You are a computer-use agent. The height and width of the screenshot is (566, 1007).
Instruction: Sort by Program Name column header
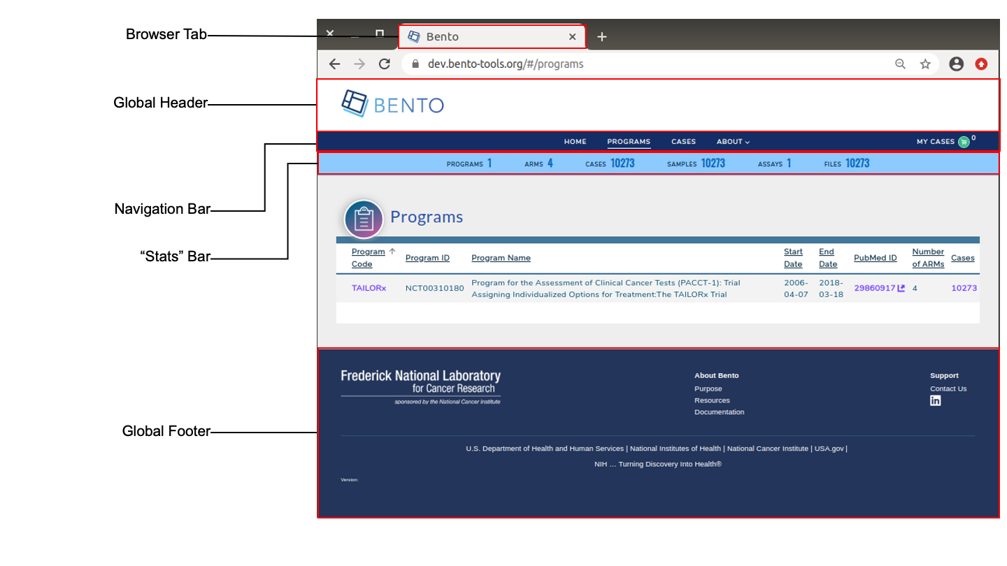point(501,258)
